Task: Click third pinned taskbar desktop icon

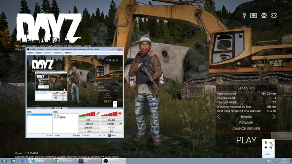Action: click(23, 161)
